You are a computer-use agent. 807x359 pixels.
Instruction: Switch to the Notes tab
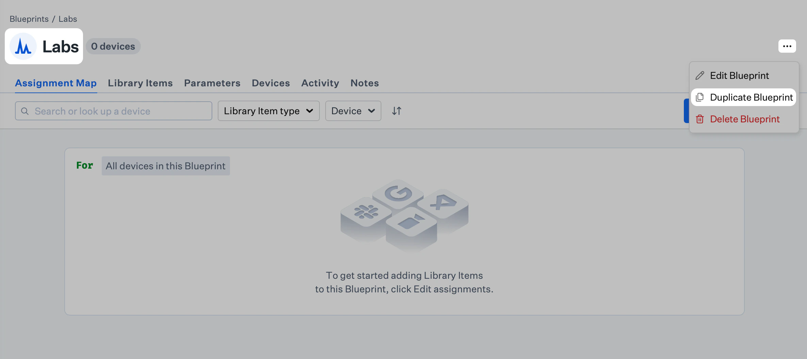point(364,83)
